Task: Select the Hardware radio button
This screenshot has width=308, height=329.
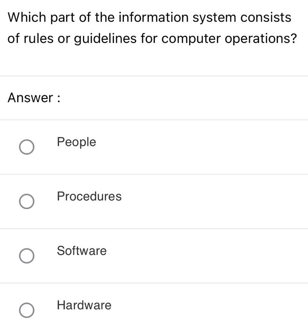Action: [x=27, y=310]
